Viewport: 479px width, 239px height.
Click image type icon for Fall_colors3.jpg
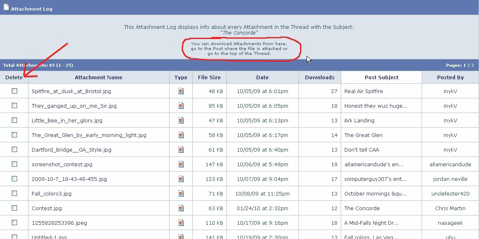click(x=181, y=193)
